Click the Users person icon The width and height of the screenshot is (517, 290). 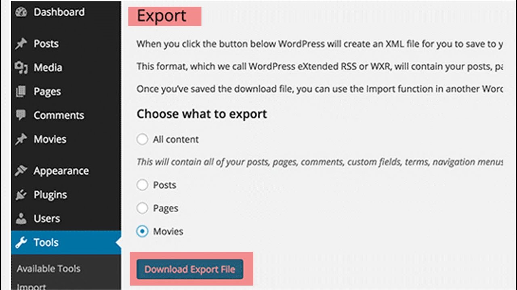[x=21, y=218]
